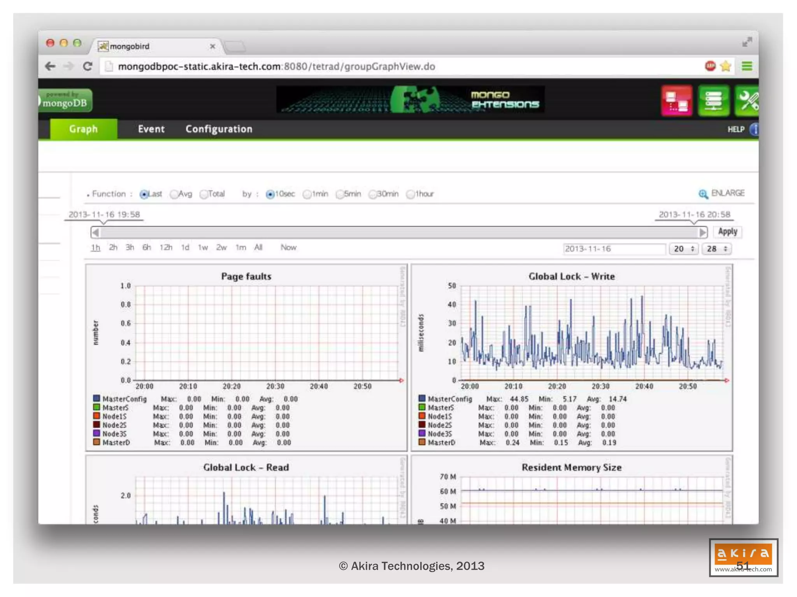The width and height of the screenshot is (797, 597).
Task: Click the ENLARGE magnifier icon
Action: (x=703, y=194)
